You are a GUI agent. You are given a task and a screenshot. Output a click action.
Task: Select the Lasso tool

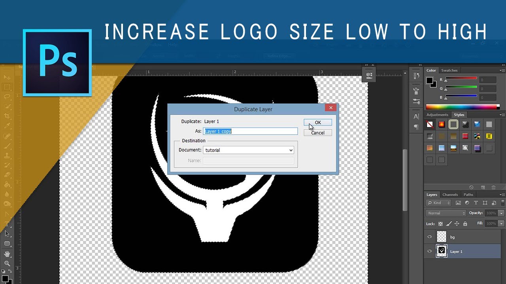click(x=7, y=97)
